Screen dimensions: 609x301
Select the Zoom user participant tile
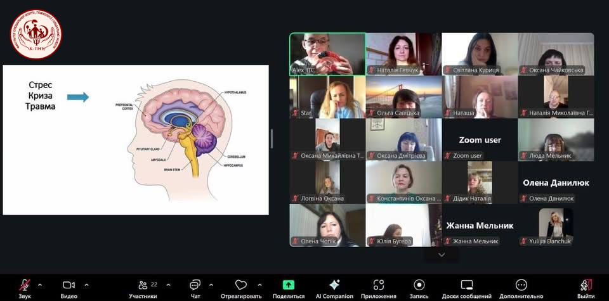pyautogui.click(x=480, y=139)
